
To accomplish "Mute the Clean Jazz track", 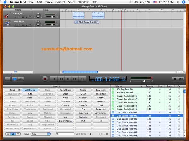I will (x=19, y=17).
